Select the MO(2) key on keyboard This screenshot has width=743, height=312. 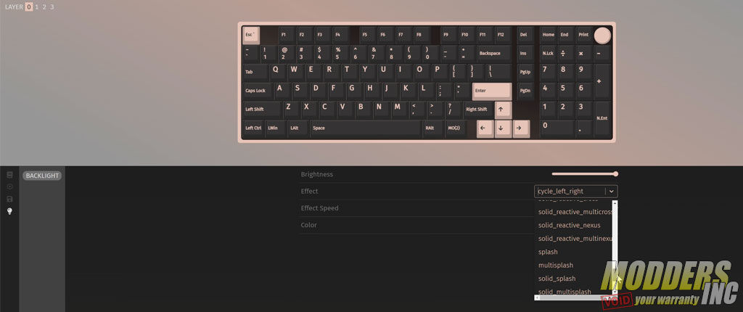coord(454,128)
